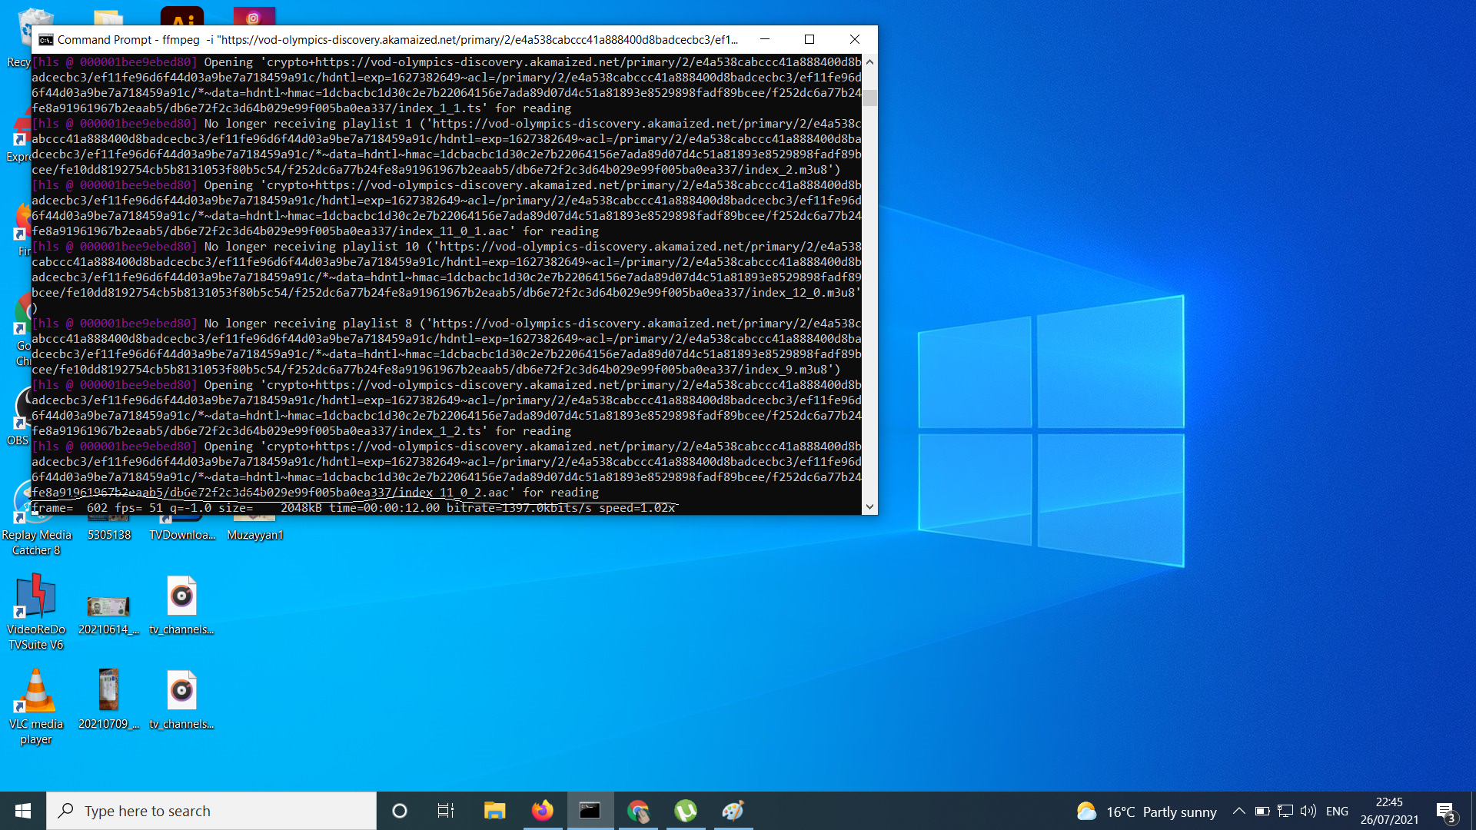Switch to Firefox on the taskbar
1476x830 pixels.
pyautogui.click(x=542, y=811)
